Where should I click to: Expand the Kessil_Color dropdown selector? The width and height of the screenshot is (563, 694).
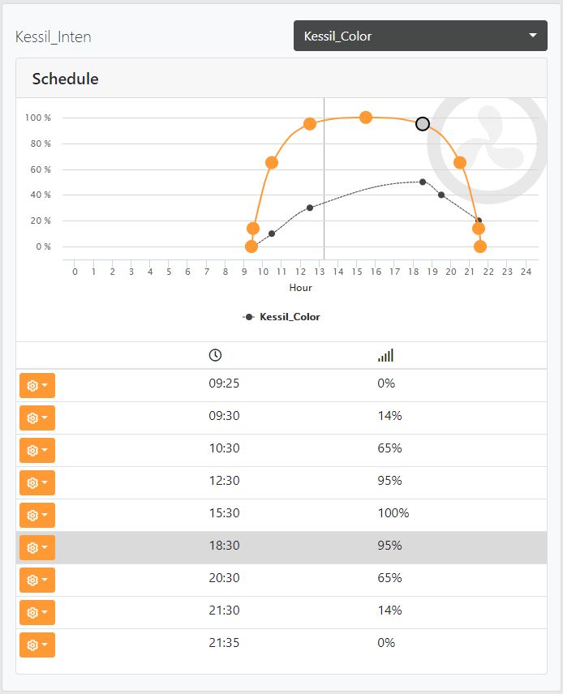coord(420,36)
